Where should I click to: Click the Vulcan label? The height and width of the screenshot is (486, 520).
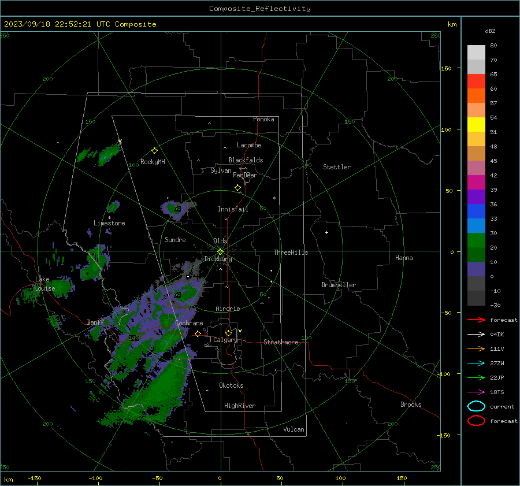tap(294, 429)
